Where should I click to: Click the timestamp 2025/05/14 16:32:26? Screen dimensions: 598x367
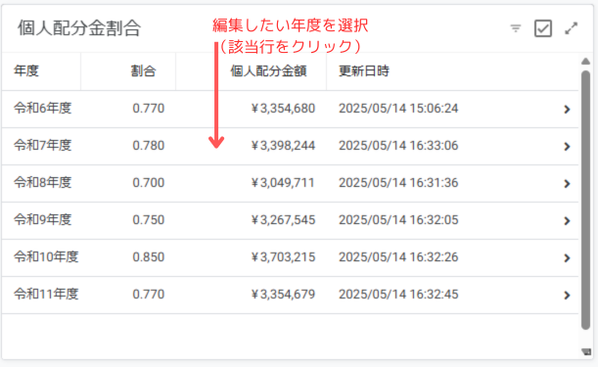point(398,257)
